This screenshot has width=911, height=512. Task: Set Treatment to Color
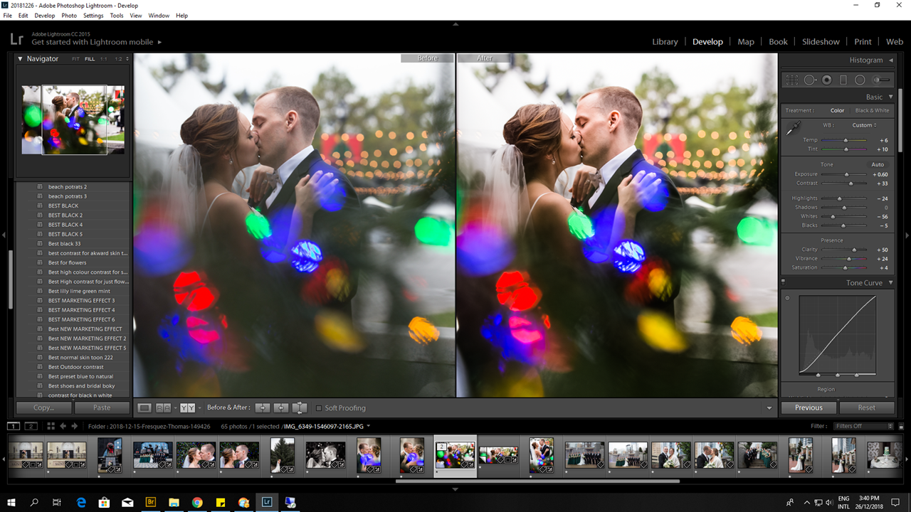click(837, 110)
